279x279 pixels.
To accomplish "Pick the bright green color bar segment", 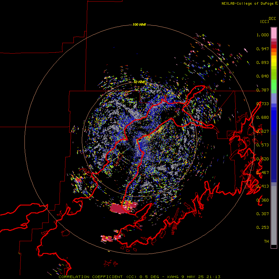I will (274, 85).
